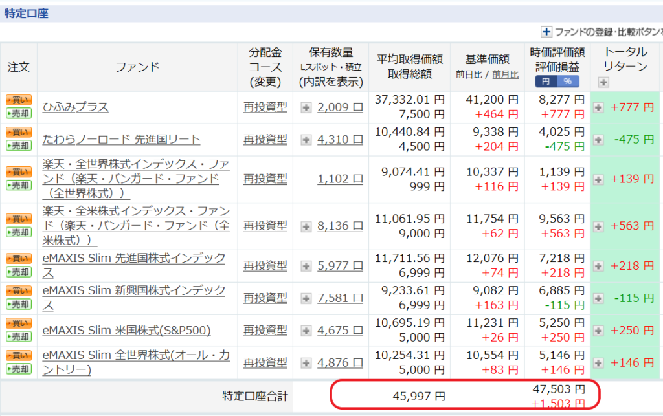Click 売却 for eMAXIS Slim 米国株式(S&P500)
This screenshot has width=663, height=416.
[19, 336]
